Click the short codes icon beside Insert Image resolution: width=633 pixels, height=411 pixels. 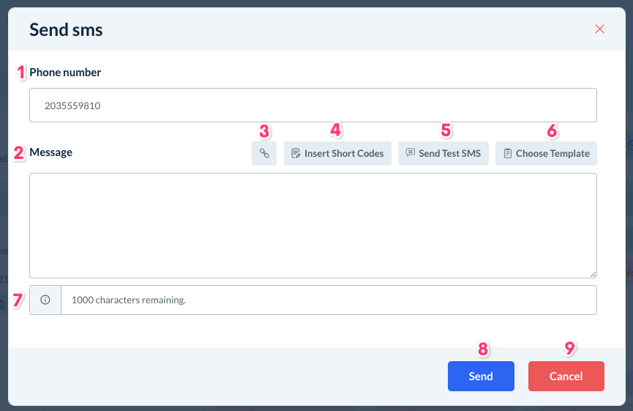(296, 154)
